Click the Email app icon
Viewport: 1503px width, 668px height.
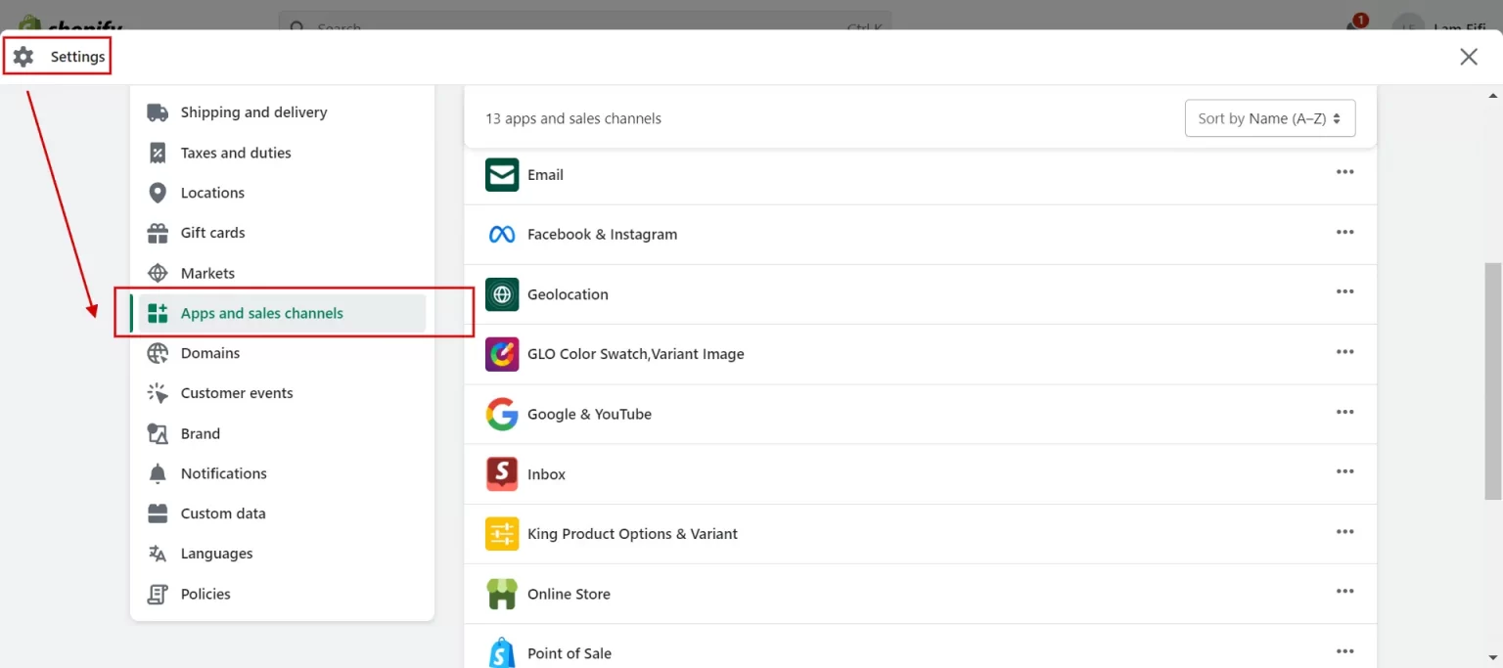(502, 175)
